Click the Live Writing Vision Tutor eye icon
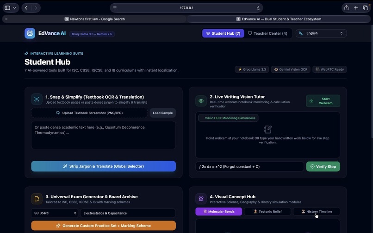The width and height of the screenshot is (373, 233). 201,101
